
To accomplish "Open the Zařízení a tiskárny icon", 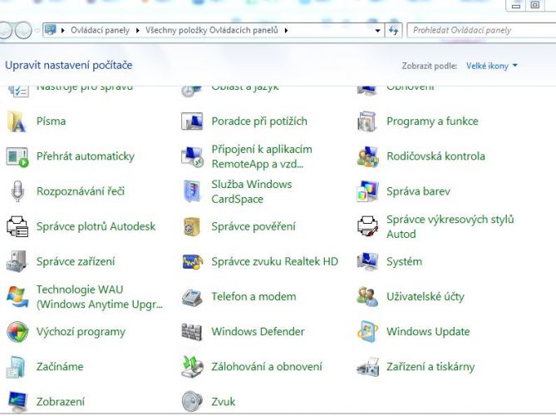I will click(x=367, y=368).
